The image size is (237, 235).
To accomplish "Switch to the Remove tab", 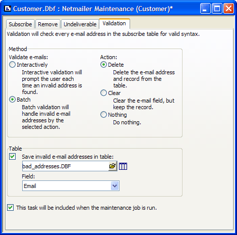I will [48, 24].
